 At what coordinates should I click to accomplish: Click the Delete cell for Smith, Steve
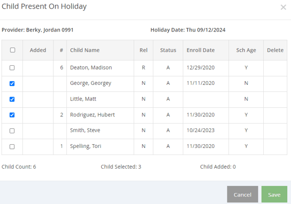pyautogui.click(x=275, y=131)
